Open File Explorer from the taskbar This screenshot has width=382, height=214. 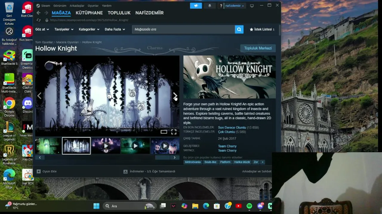[195, 206]
